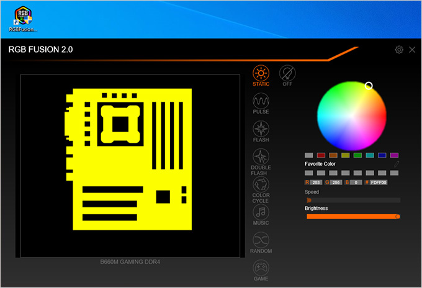Click the Brightness slider bar
This screenshot has width=422, height=288.
coord(353,217)
